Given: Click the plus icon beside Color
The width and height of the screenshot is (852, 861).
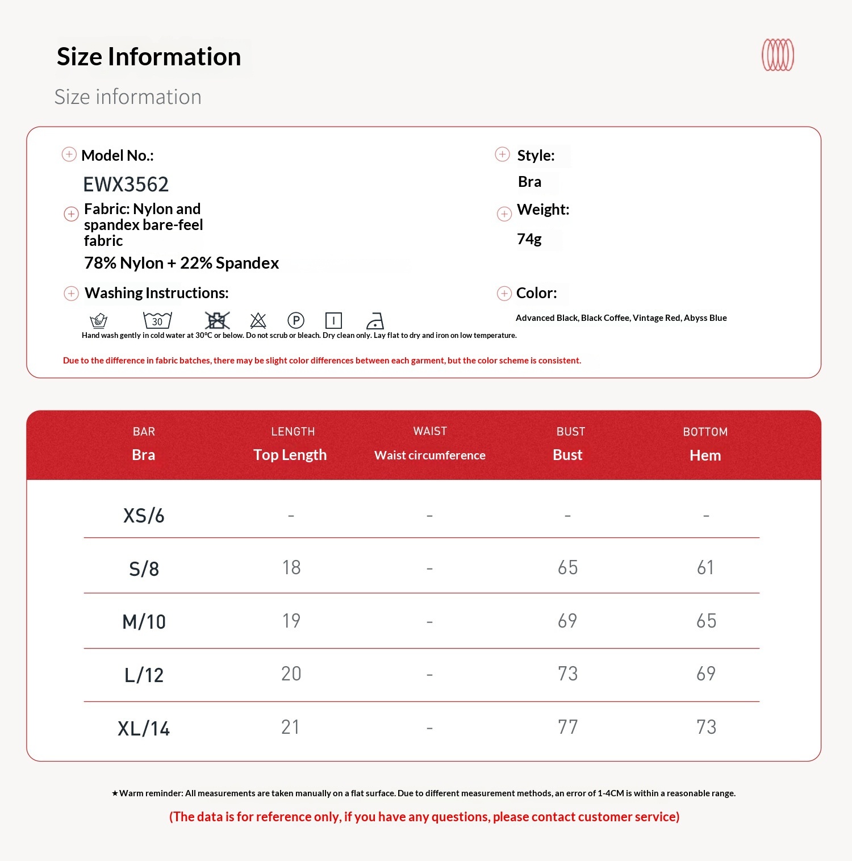Looking at the screenshot, I should [x=504, y=294].
